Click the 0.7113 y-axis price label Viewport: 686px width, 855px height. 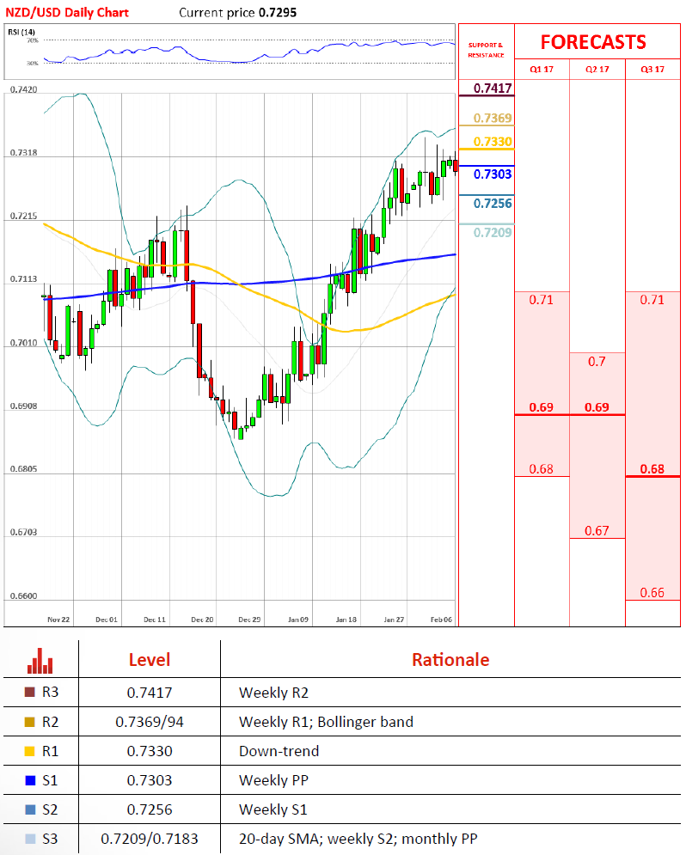click(x=24, y=279)
